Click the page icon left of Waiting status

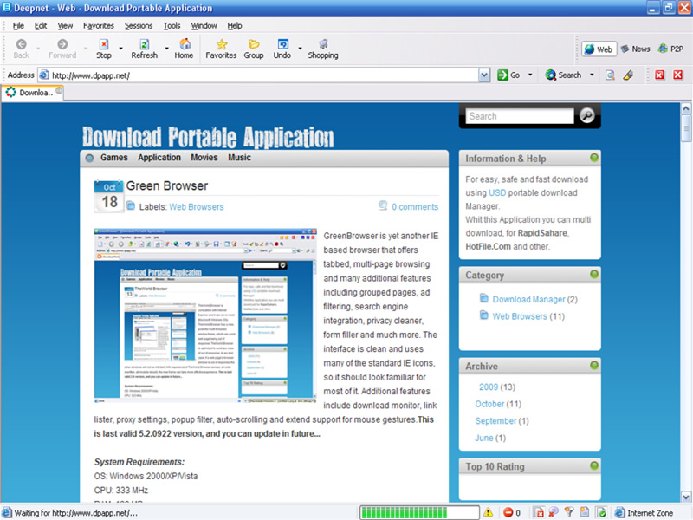pyautogui.click(x=7, y=512)
